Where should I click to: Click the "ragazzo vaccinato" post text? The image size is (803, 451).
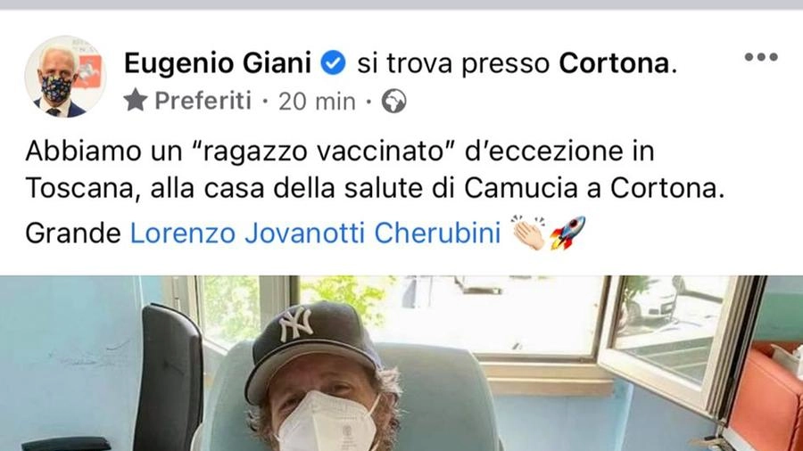click(x=324, y=152)
